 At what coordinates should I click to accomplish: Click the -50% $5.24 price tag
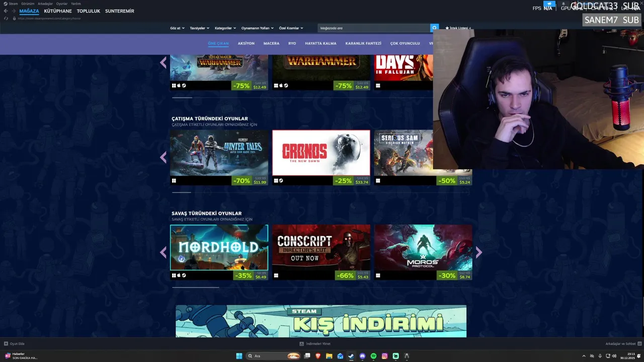[x=454, y=180]
